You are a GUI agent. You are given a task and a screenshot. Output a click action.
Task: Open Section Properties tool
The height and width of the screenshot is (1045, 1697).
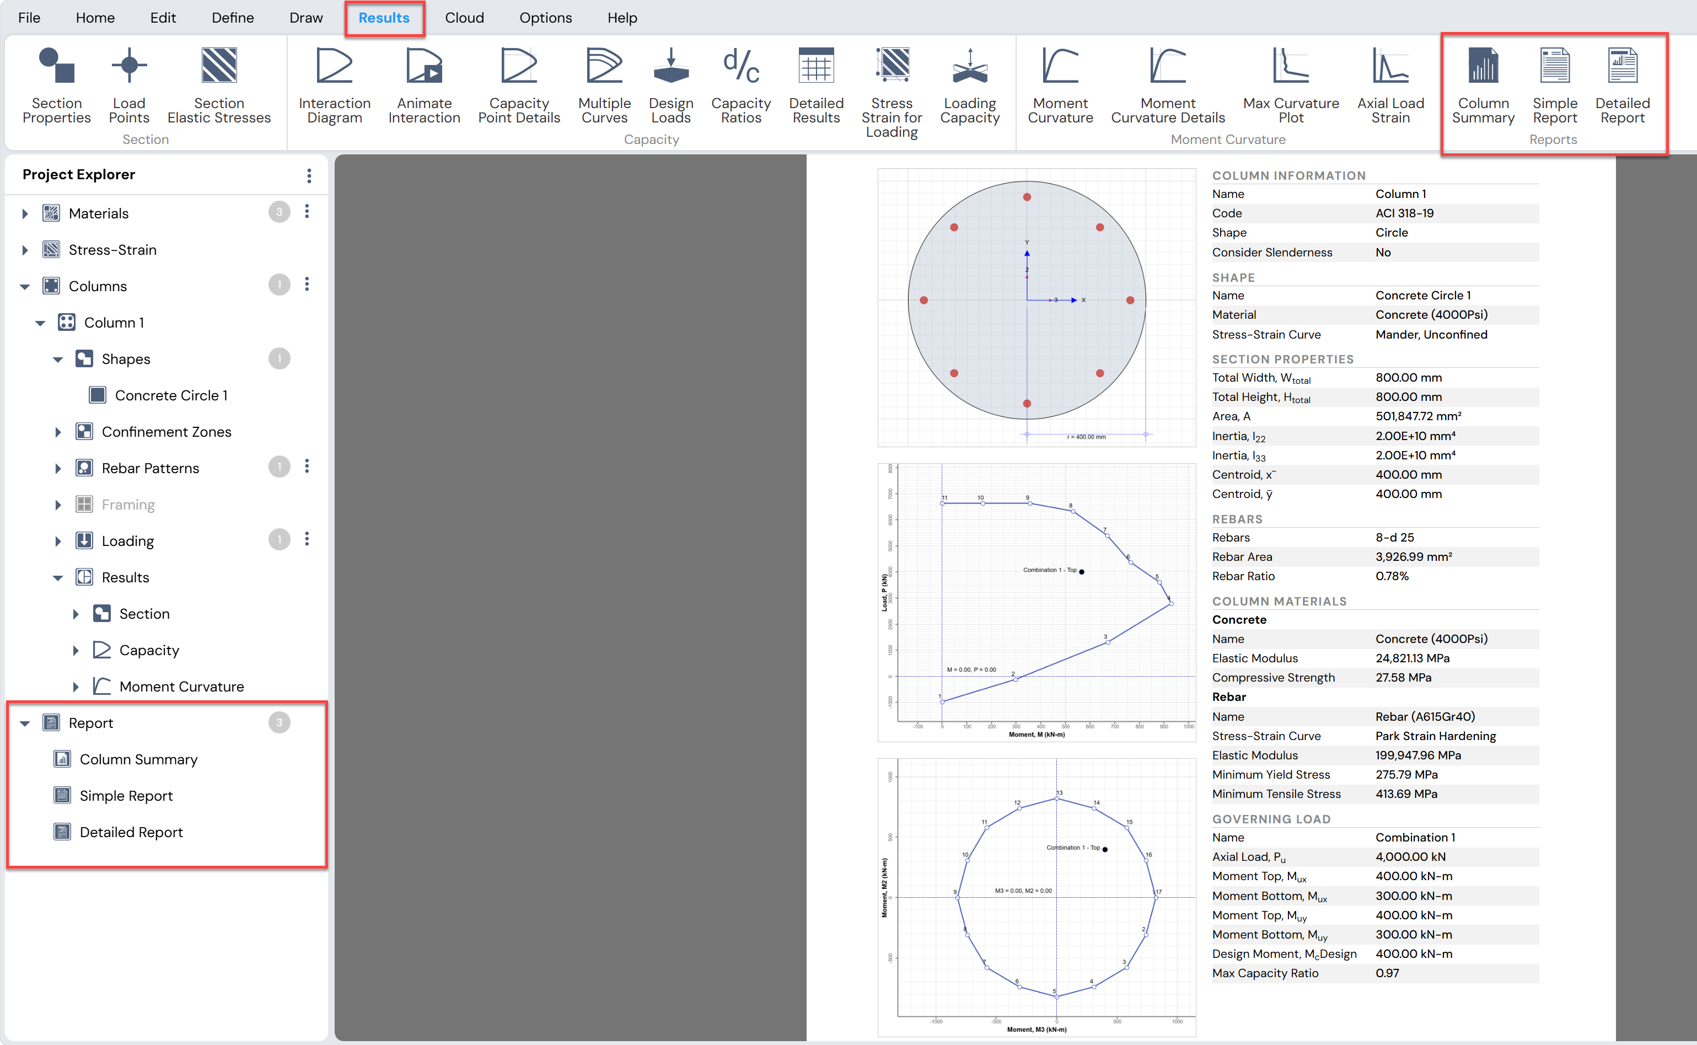[57, 85]
